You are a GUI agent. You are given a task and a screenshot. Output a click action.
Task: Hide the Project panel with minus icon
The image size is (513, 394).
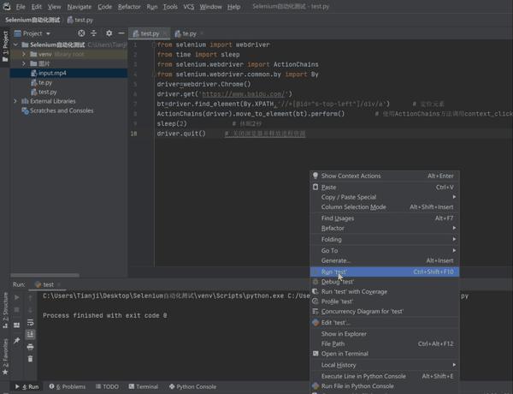coord(121,33)
